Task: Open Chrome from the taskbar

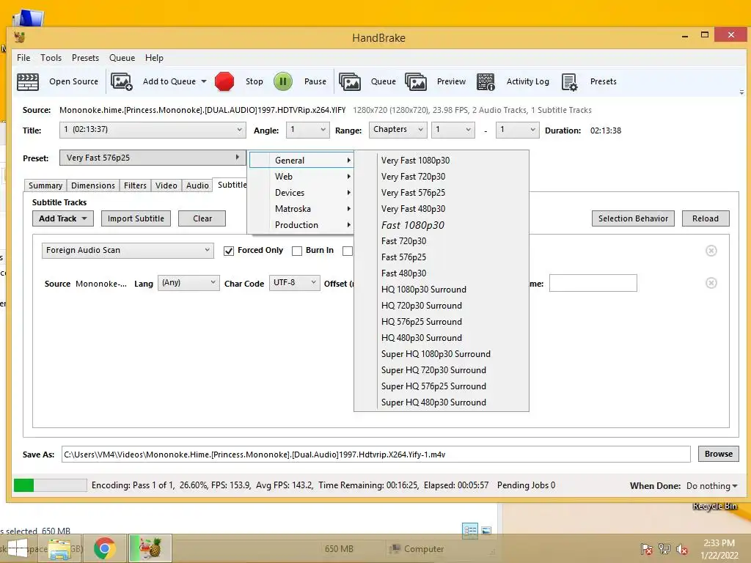Action: [104, 548]
